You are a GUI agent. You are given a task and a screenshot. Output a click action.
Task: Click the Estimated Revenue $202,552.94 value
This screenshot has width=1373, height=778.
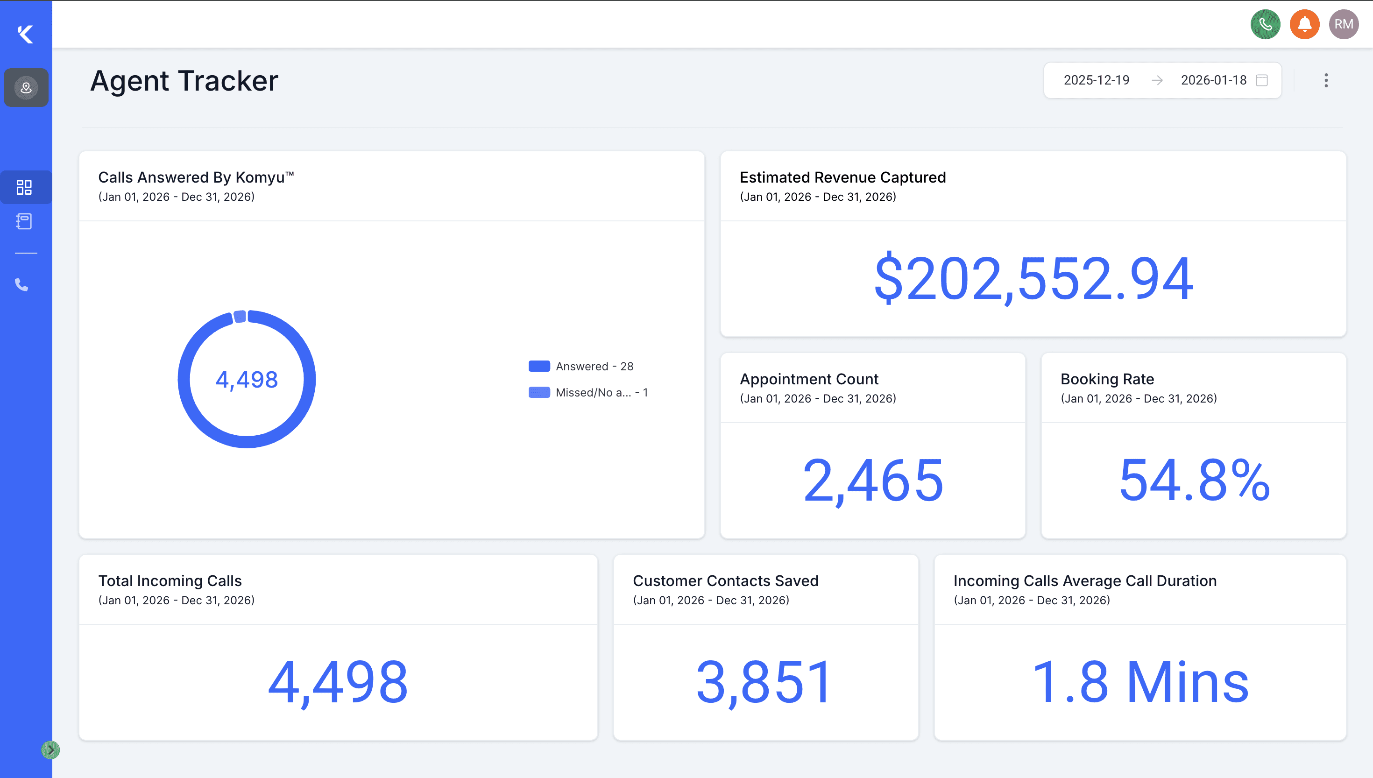click(x=1033, y=279)
